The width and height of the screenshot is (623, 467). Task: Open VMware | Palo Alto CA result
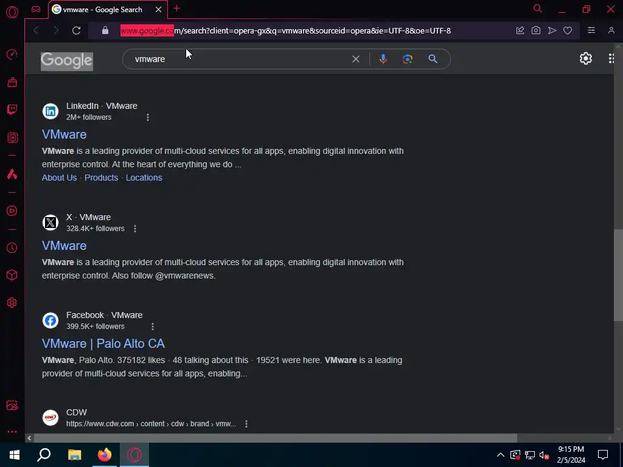pos(103,344)
